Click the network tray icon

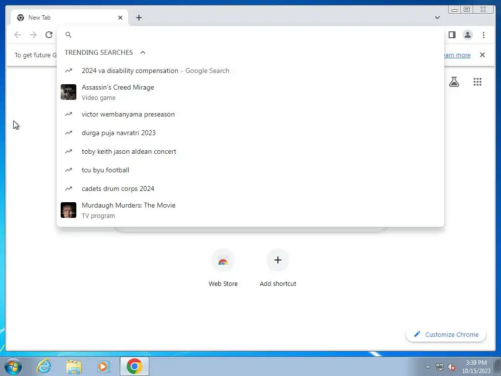[440, 367]
